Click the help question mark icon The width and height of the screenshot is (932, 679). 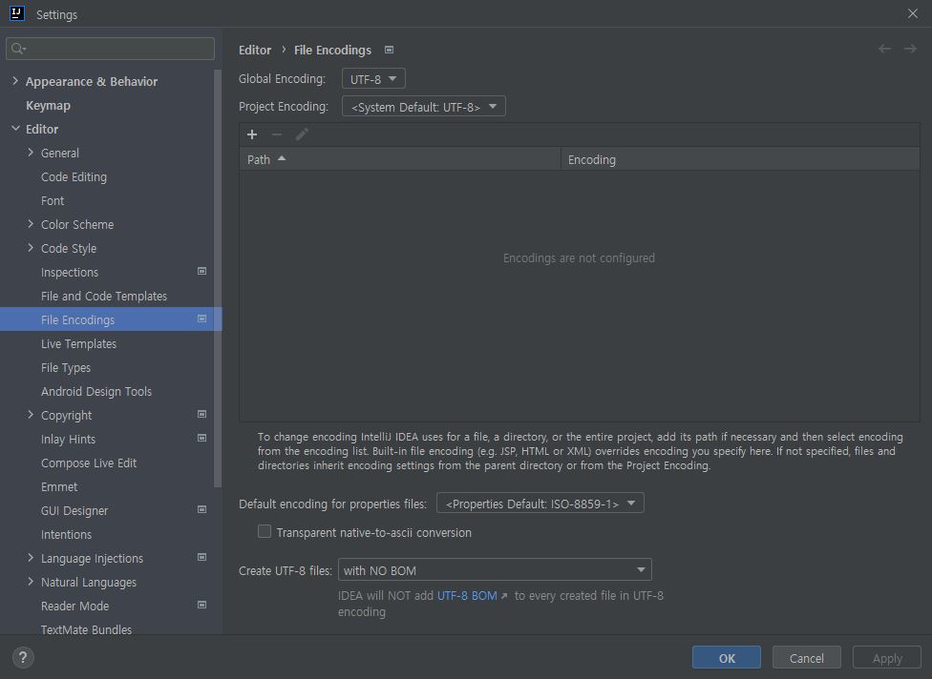point(23,657)
